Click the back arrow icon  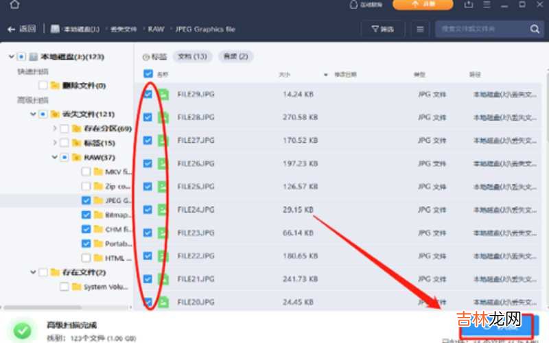(12, 29)
